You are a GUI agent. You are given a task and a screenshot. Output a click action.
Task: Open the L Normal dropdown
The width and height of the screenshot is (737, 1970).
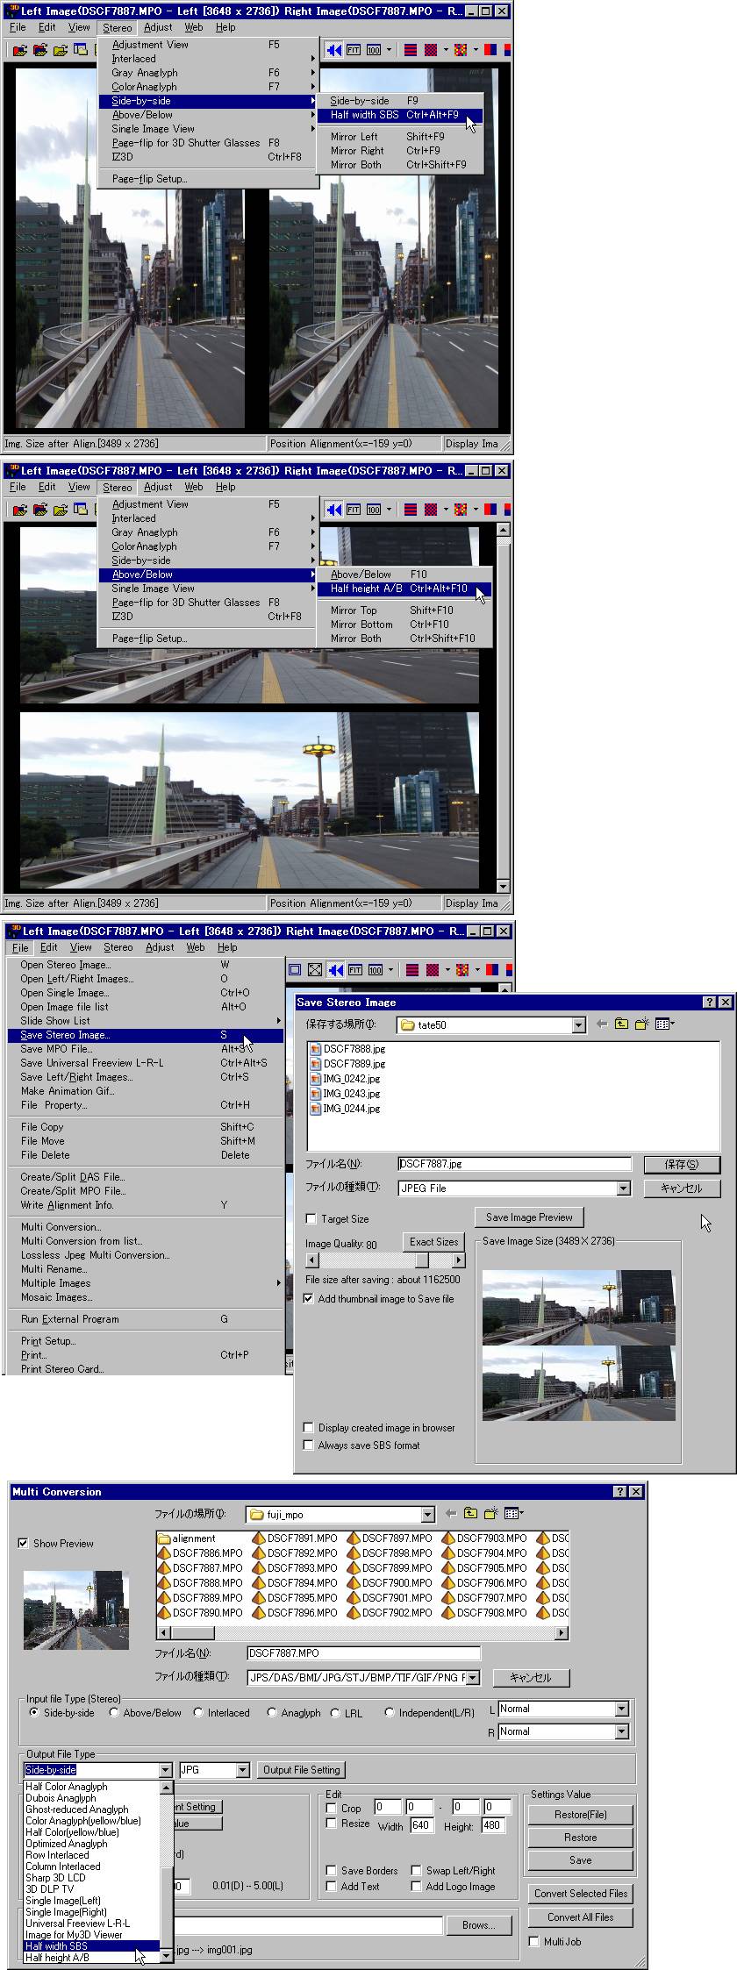(621, 1709)
